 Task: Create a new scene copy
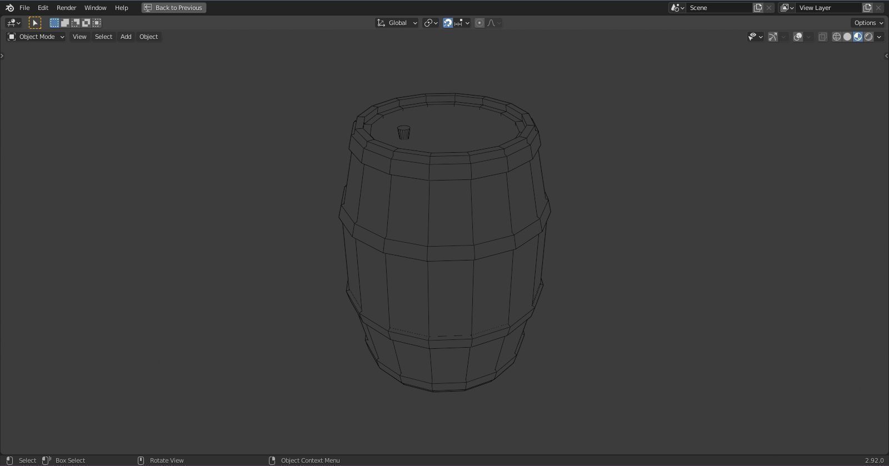click(x=758, y=8)
